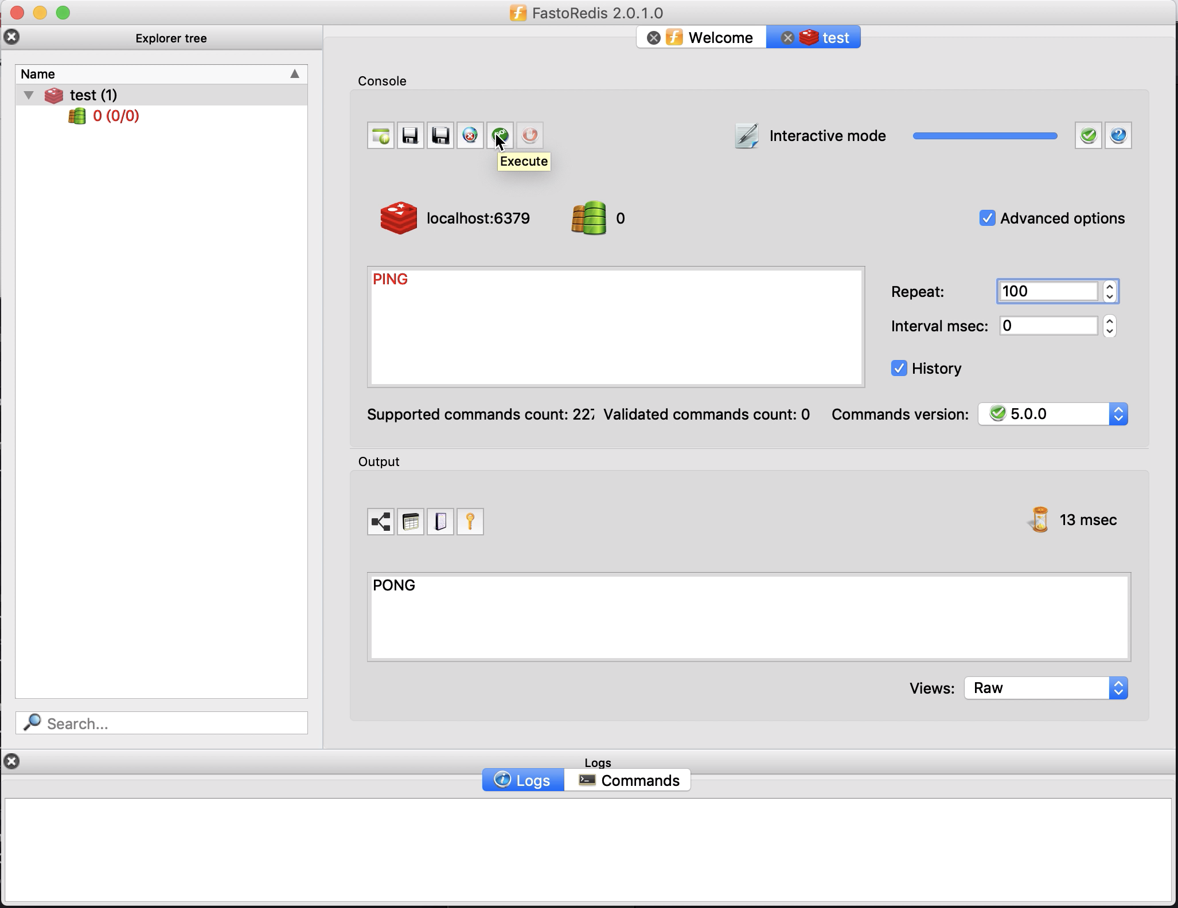Click the red Redis icon beside localhost:6379
Viewport: 1178px width, 908px height.
coord(399,218)
